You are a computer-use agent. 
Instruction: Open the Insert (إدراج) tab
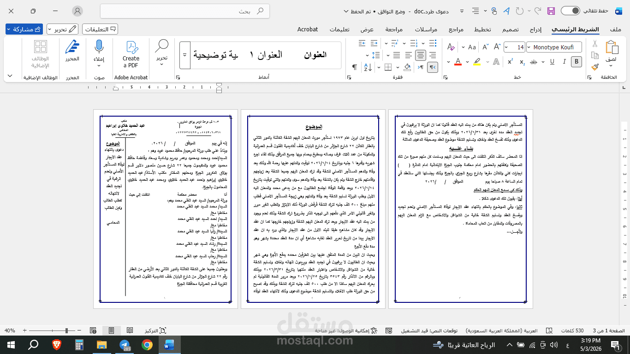click(535, 29)
